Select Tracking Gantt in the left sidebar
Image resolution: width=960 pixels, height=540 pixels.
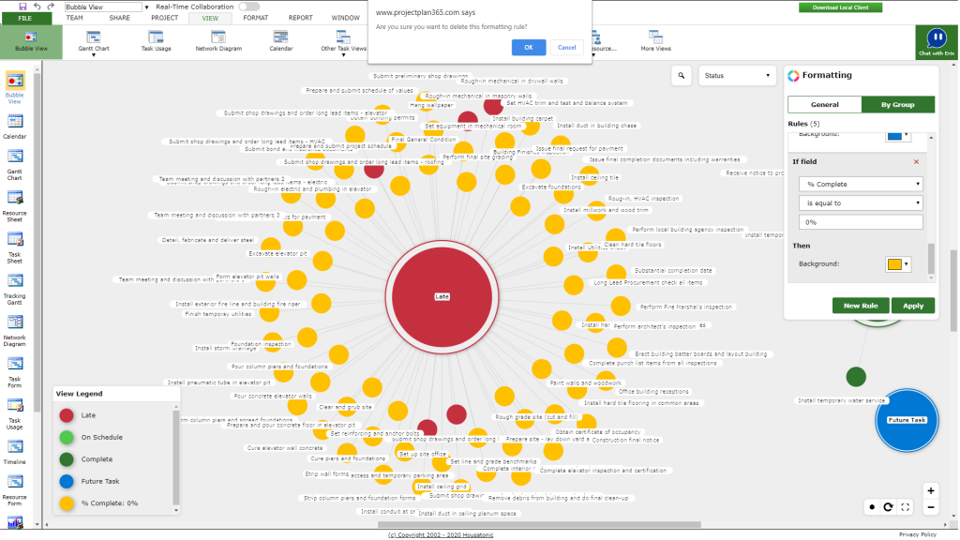[15, 290]
